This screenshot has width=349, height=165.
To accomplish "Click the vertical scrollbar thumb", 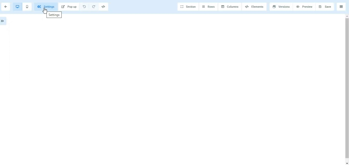I will [x=347, y=87].
